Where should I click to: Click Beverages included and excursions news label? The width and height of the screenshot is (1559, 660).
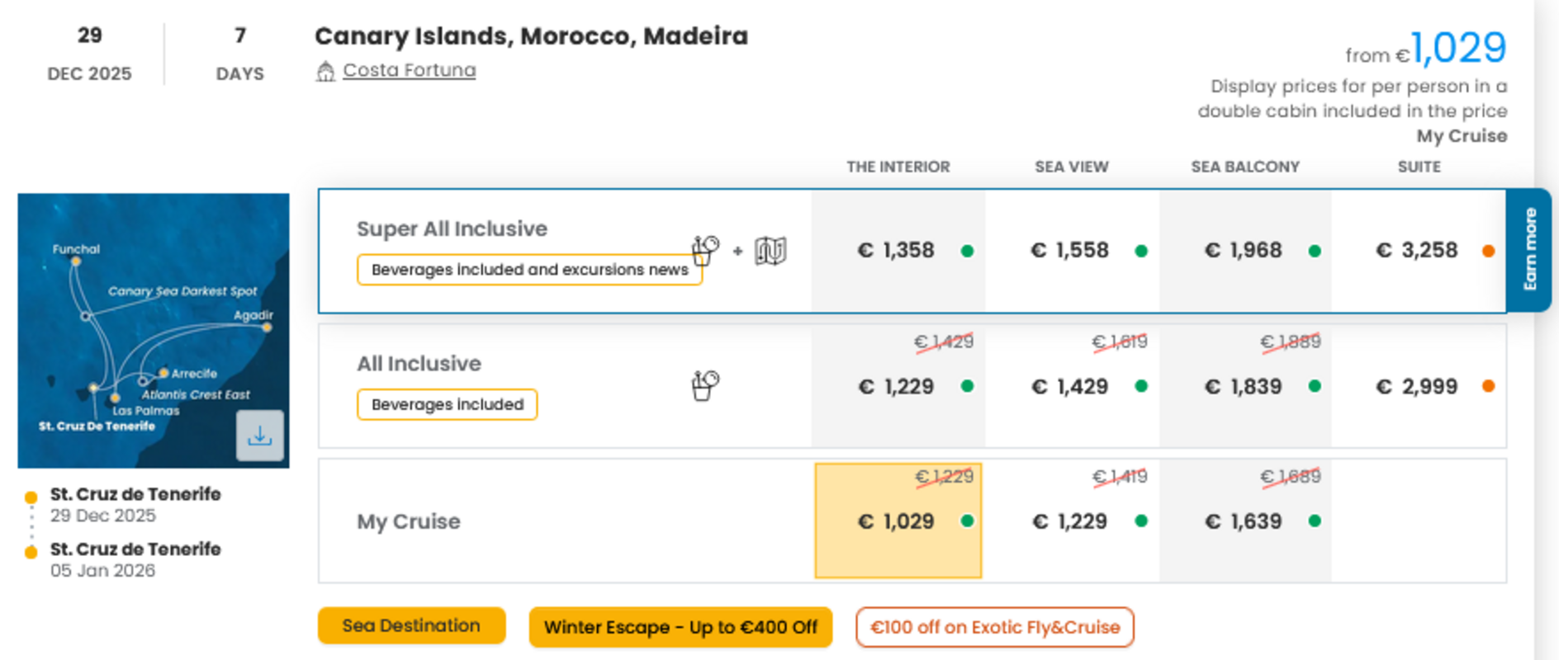529,270
